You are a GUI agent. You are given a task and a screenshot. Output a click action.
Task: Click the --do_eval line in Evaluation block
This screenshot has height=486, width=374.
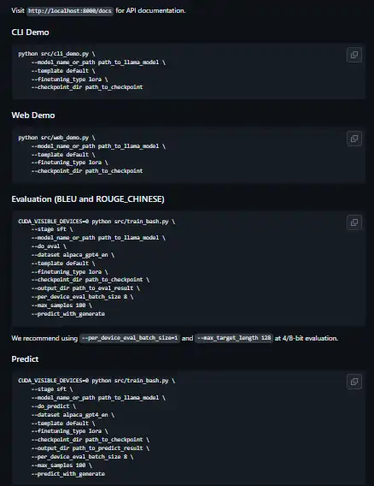click(49, 246)
